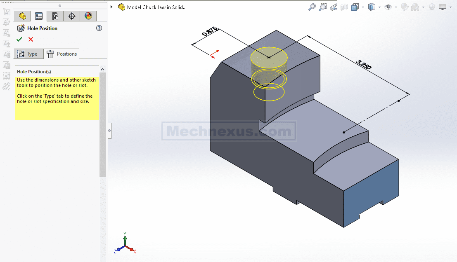Click the Apply Scene icon
Image resolution: width=457 pixels, height=262 pixels.
coord(415,7)
